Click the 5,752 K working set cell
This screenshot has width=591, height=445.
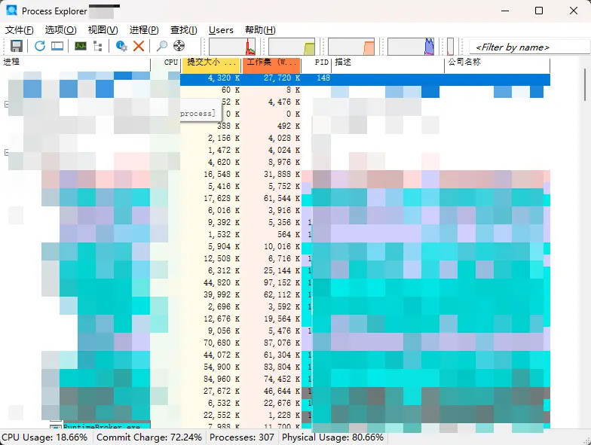[x=283, y=187]
